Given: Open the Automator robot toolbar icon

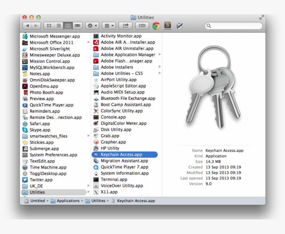Looking at the screenshot, I should (179, 26).
